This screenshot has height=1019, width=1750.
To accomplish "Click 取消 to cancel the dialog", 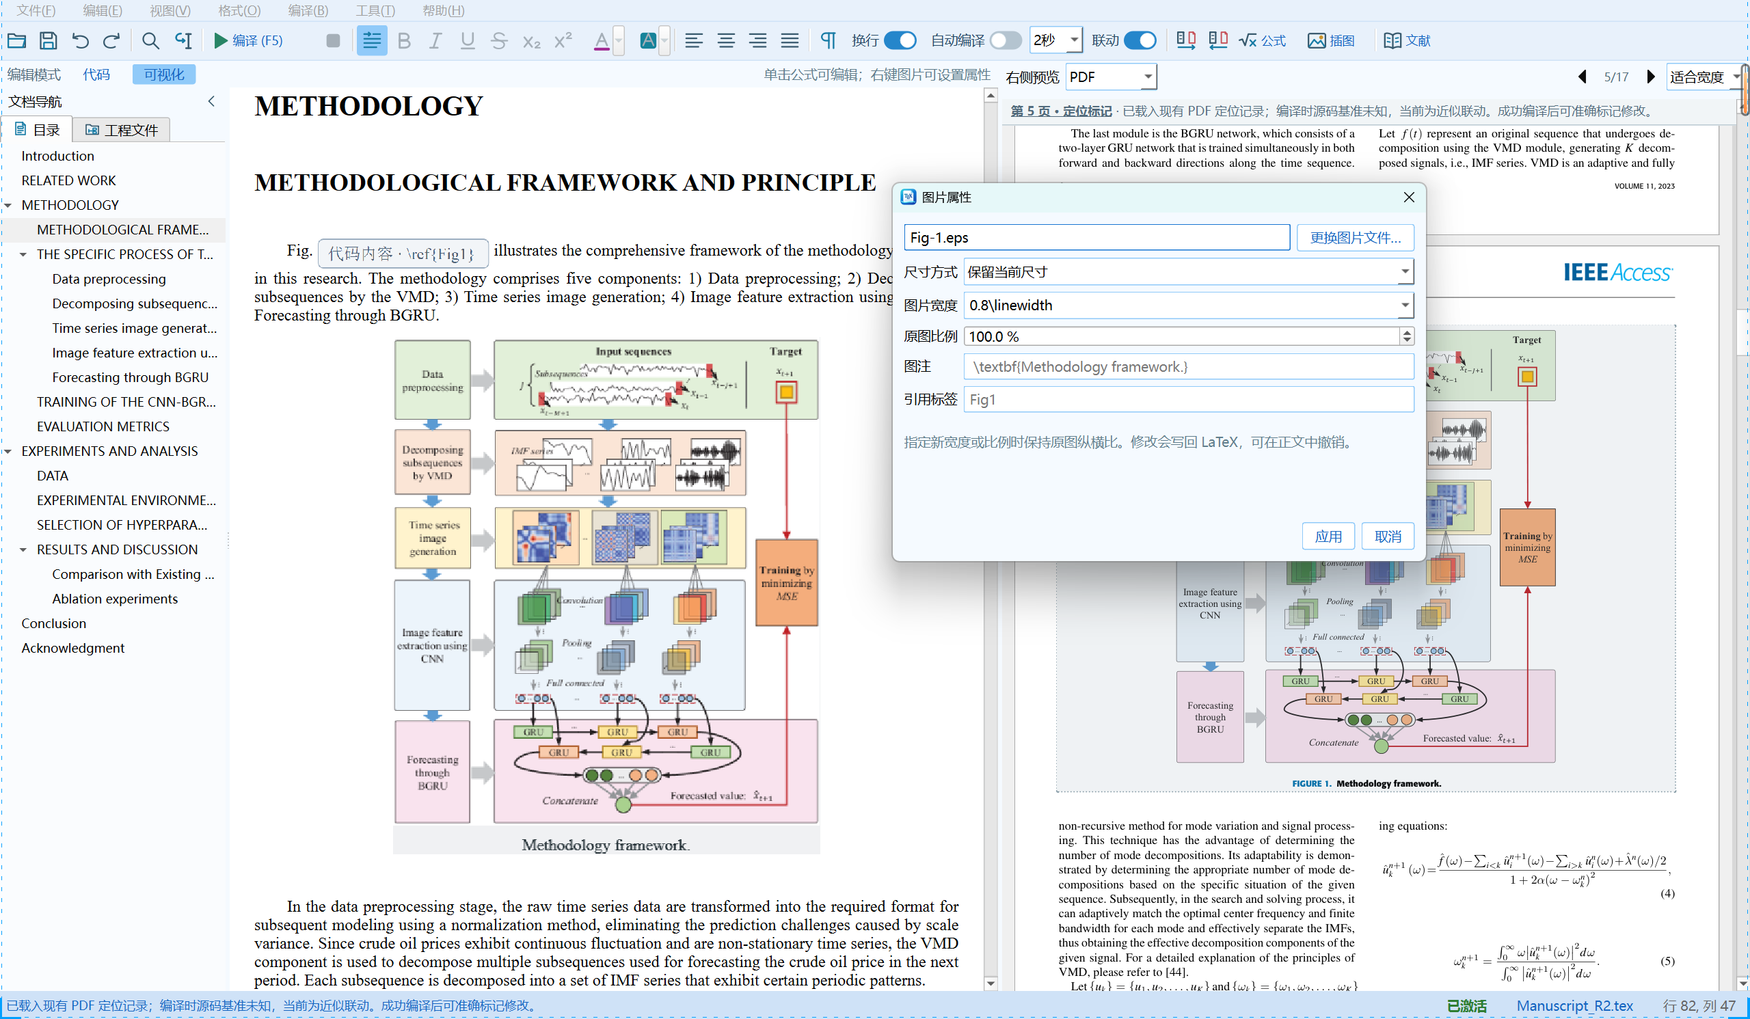I will [1388, 536].
